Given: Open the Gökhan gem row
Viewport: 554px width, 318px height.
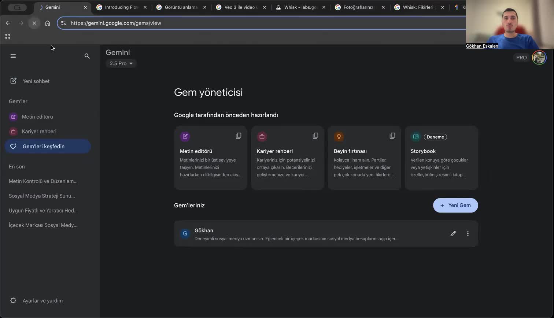Looking at the screenshot, I should point(326,234).
